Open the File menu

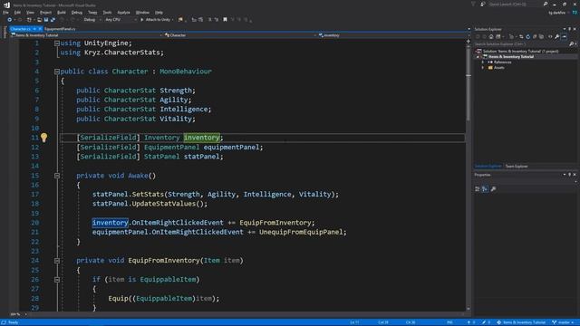6,12
